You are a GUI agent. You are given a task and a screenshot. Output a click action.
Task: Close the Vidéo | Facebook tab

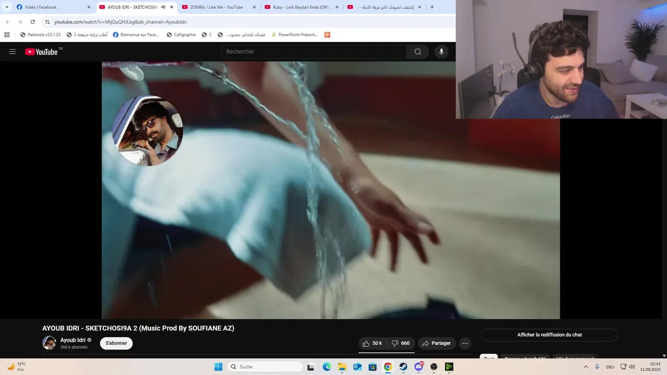click(x=89, y=7)
